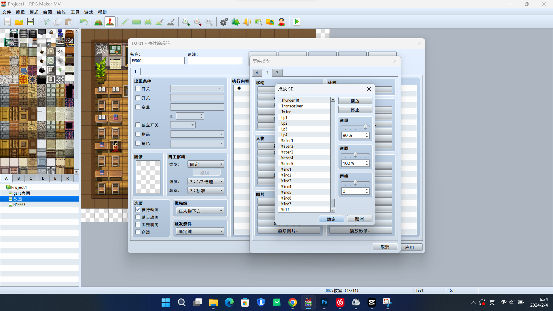Open the Plugin Manager puzzle icon
The image size is (553, 311).
tap(236, 22)
